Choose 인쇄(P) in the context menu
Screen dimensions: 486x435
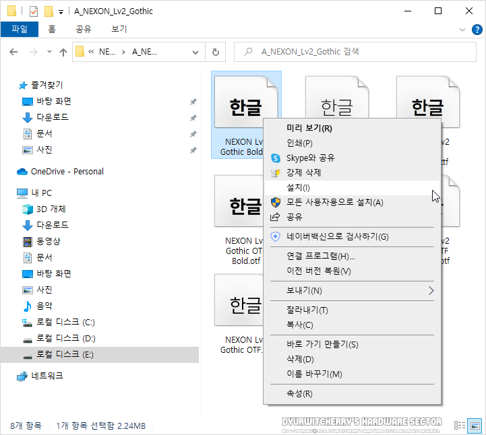pos(352,143)
